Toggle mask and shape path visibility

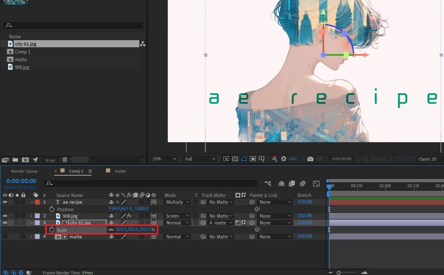[x=244, y=159]
